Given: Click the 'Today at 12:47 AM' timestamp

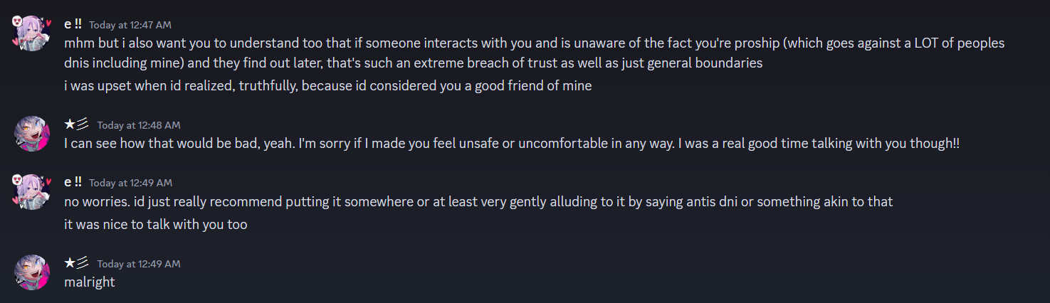Looking at the screenshot, I should click(x=130, y=25).
